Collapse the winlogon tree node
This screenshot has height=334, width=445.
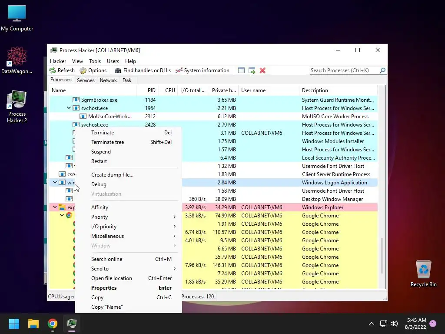click(55, 182)
